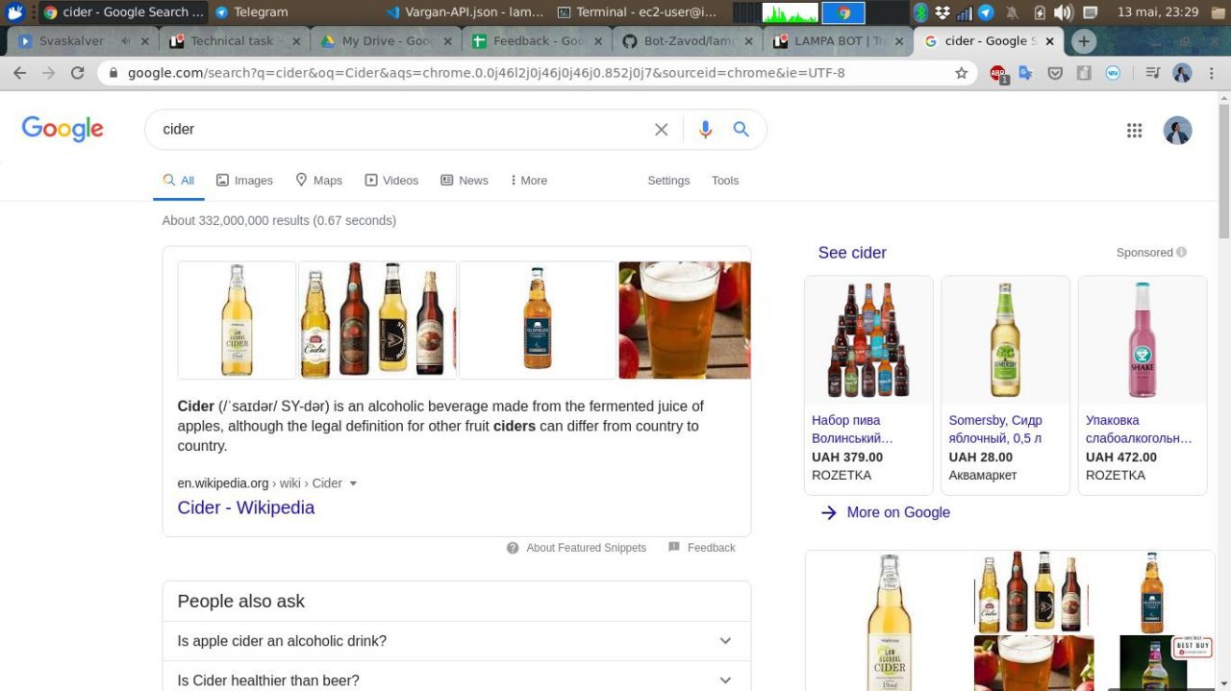The height and width of the screenshot is (691, 1231).
Task: Mute the Svaskalver tab audio icon
Action: coord(126,41)
